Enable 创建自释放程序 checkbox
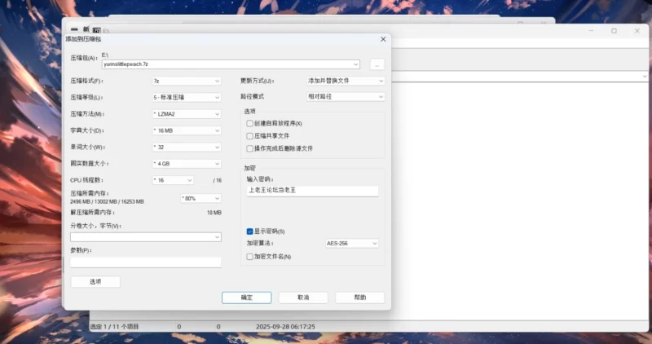This screenshot has width=652, height=344. [250, 123]
